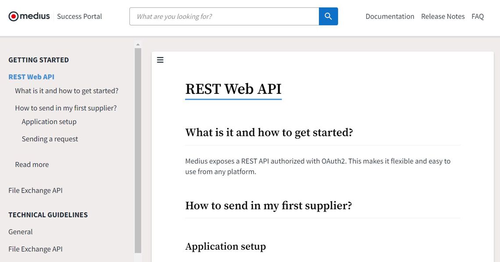
Task: Open 'What is it and how to get started?' sidebar link
Action: pyautogui.click(x=67, y=91)
